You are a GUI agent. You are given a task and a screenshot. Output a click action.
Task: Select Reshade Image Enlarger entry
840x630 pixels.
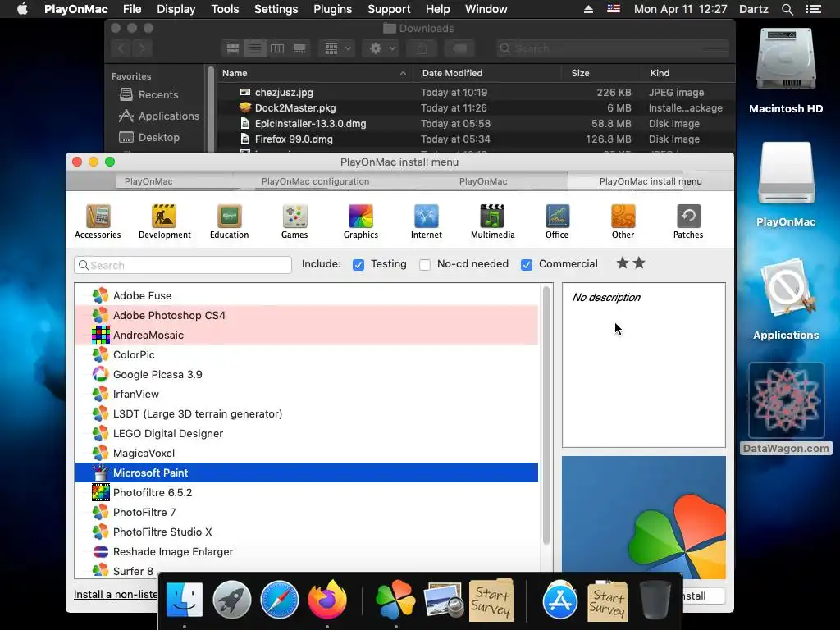pyautogui.click(x=307, y=551)
